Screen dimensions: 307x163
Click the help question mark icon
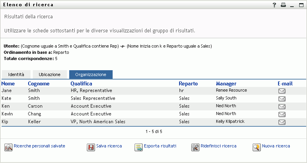[275, 5]
